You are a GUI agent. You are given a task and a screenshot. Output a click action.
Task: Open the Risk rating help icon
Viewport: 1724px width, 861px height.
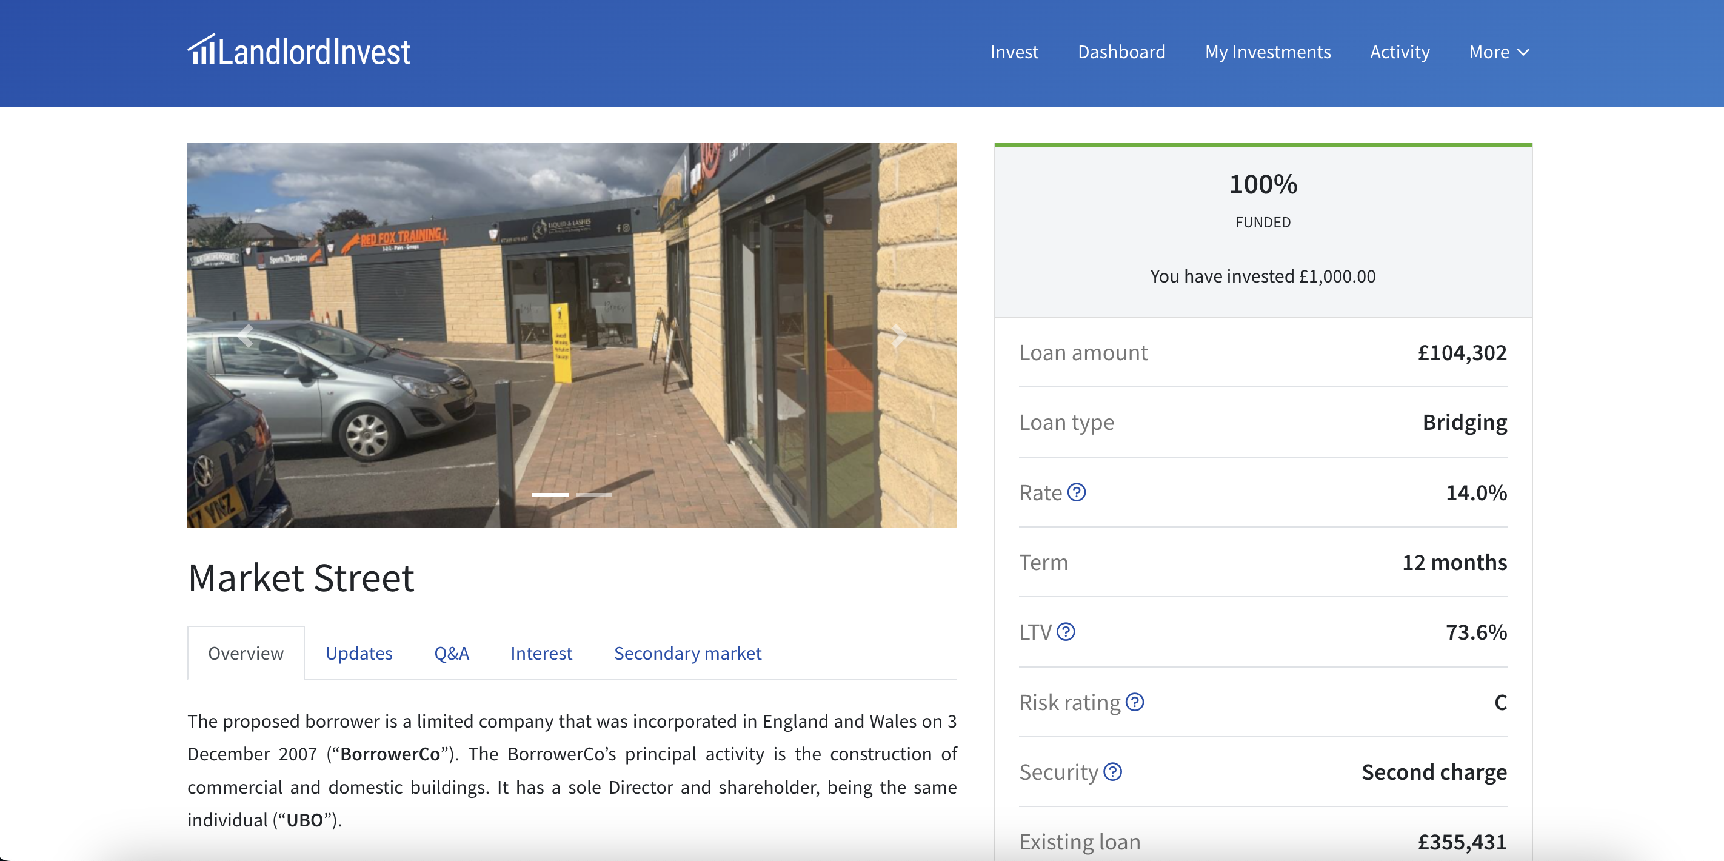1134,702
